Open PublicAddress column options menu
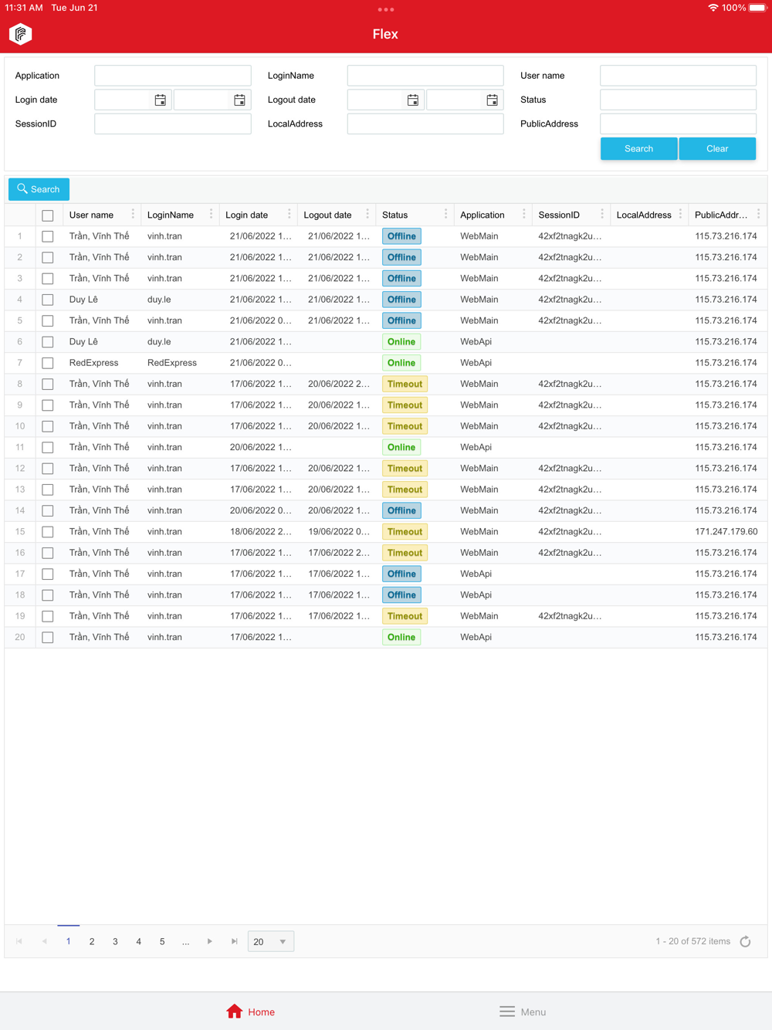This screenshot has height=1030, width=772. (758, 215)
